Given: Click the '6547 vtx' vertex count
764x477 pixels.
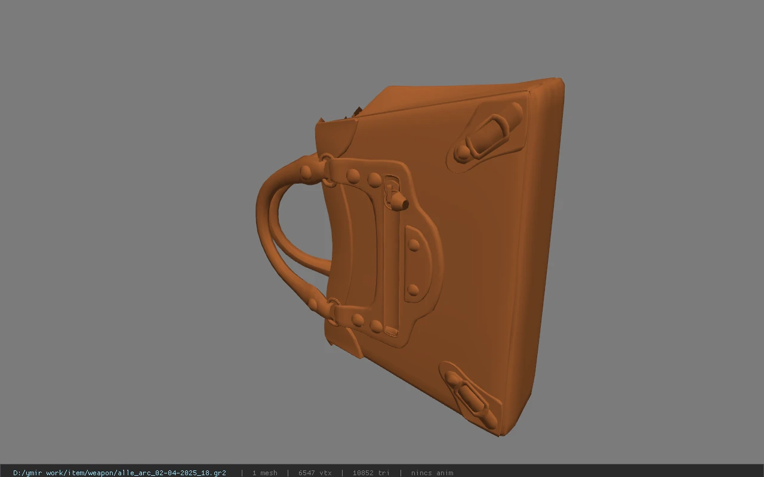Looking at the screenshot, I should pos(315,473).
